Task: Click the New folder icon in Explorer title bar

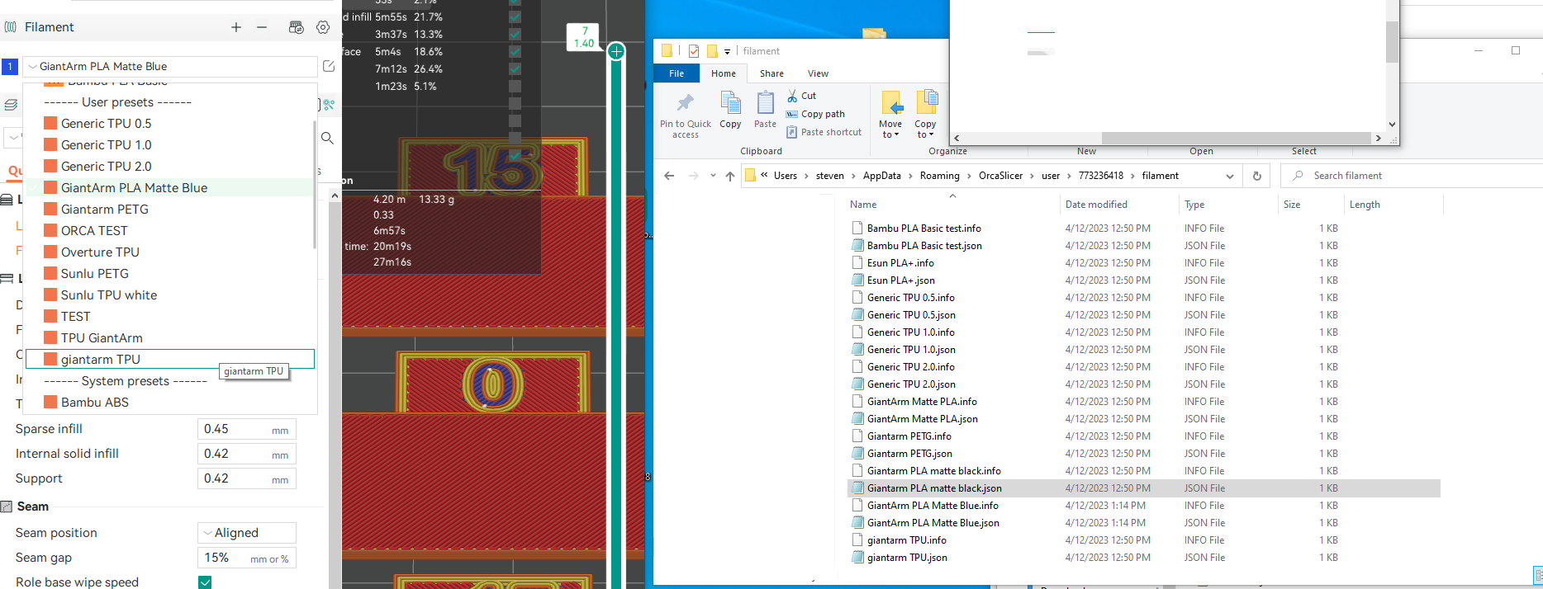Action: pos(712,51)
